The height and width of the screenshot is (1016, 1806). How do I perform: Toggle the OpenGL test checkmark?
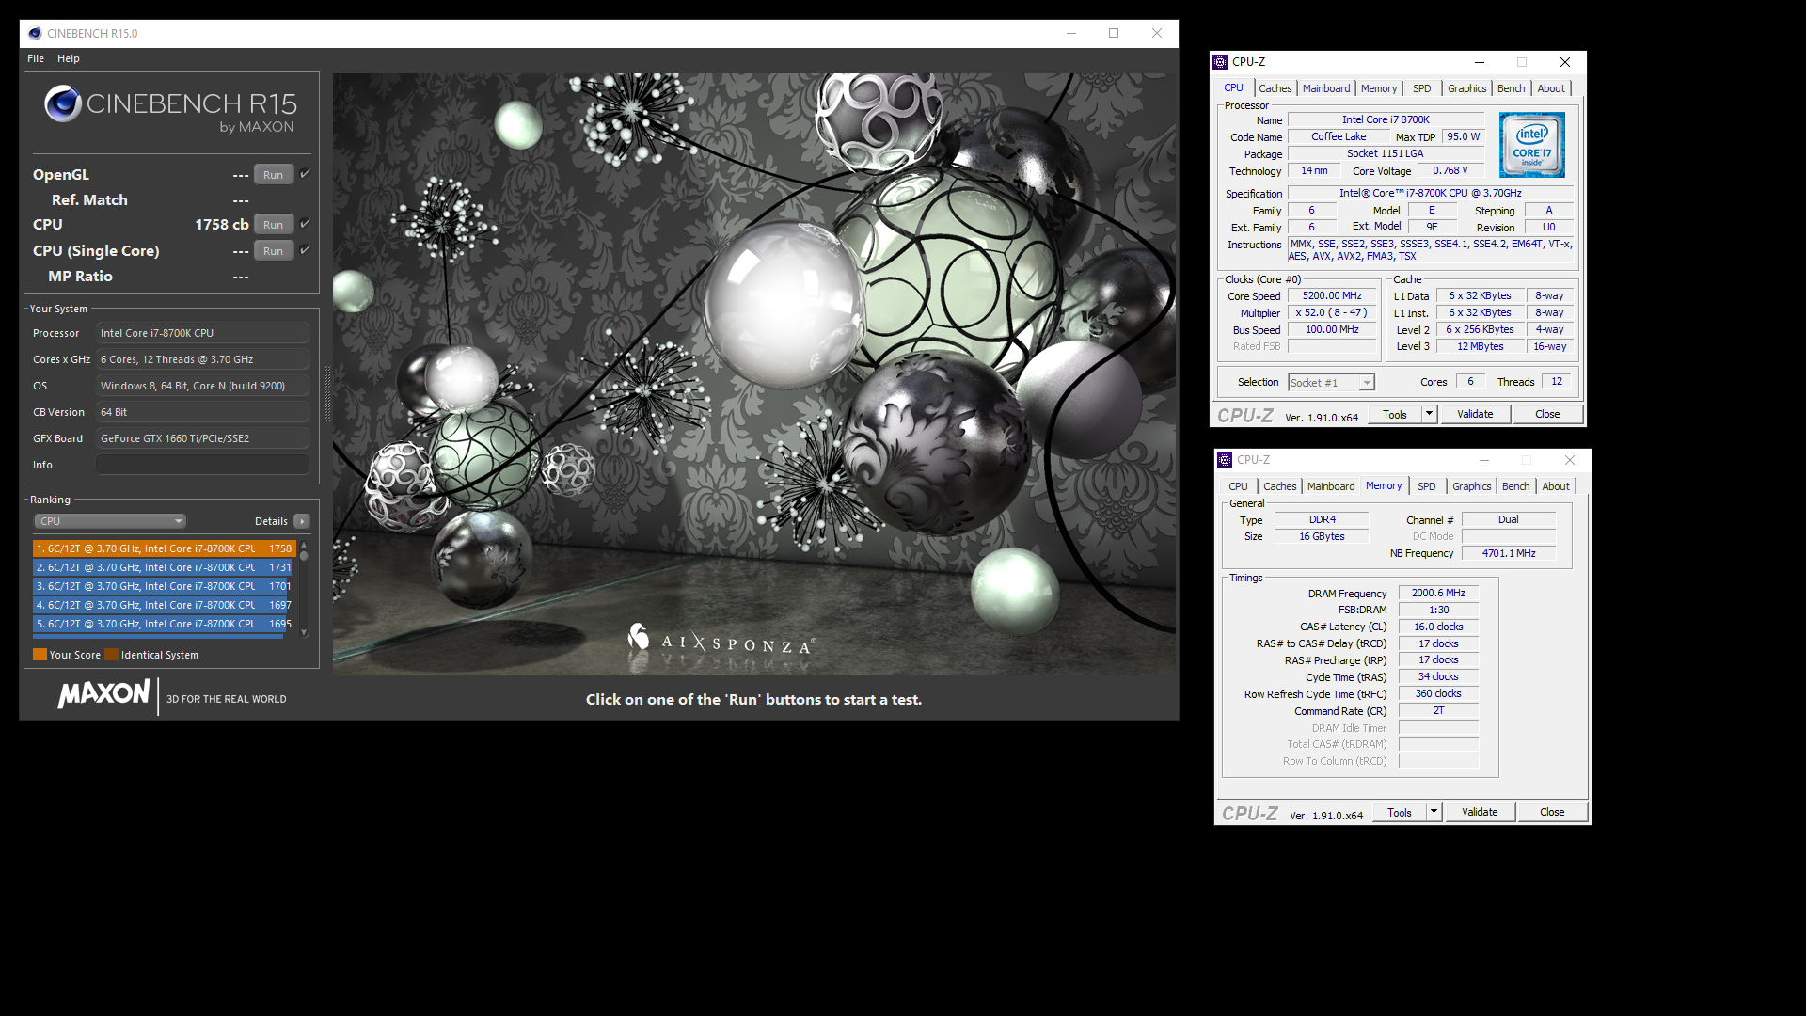pos(305,174)
